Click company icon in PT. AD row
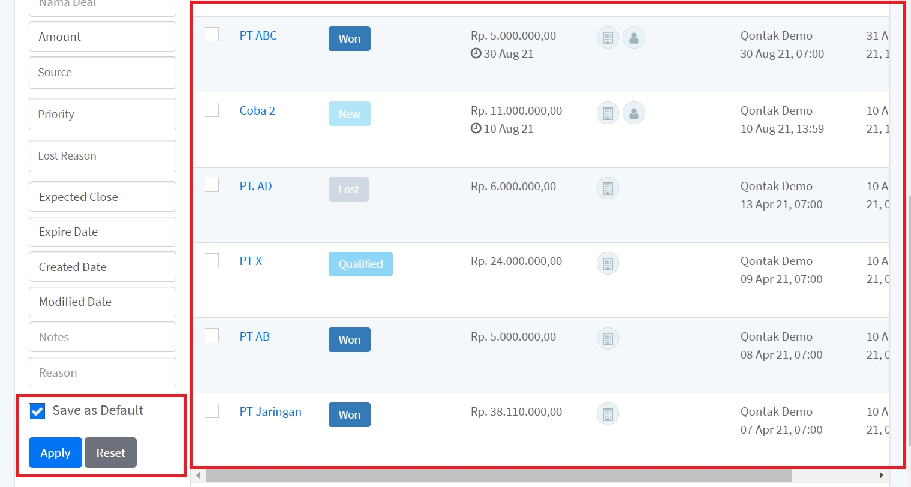Viewport: 911px width, 487px height. coord(608,188)
